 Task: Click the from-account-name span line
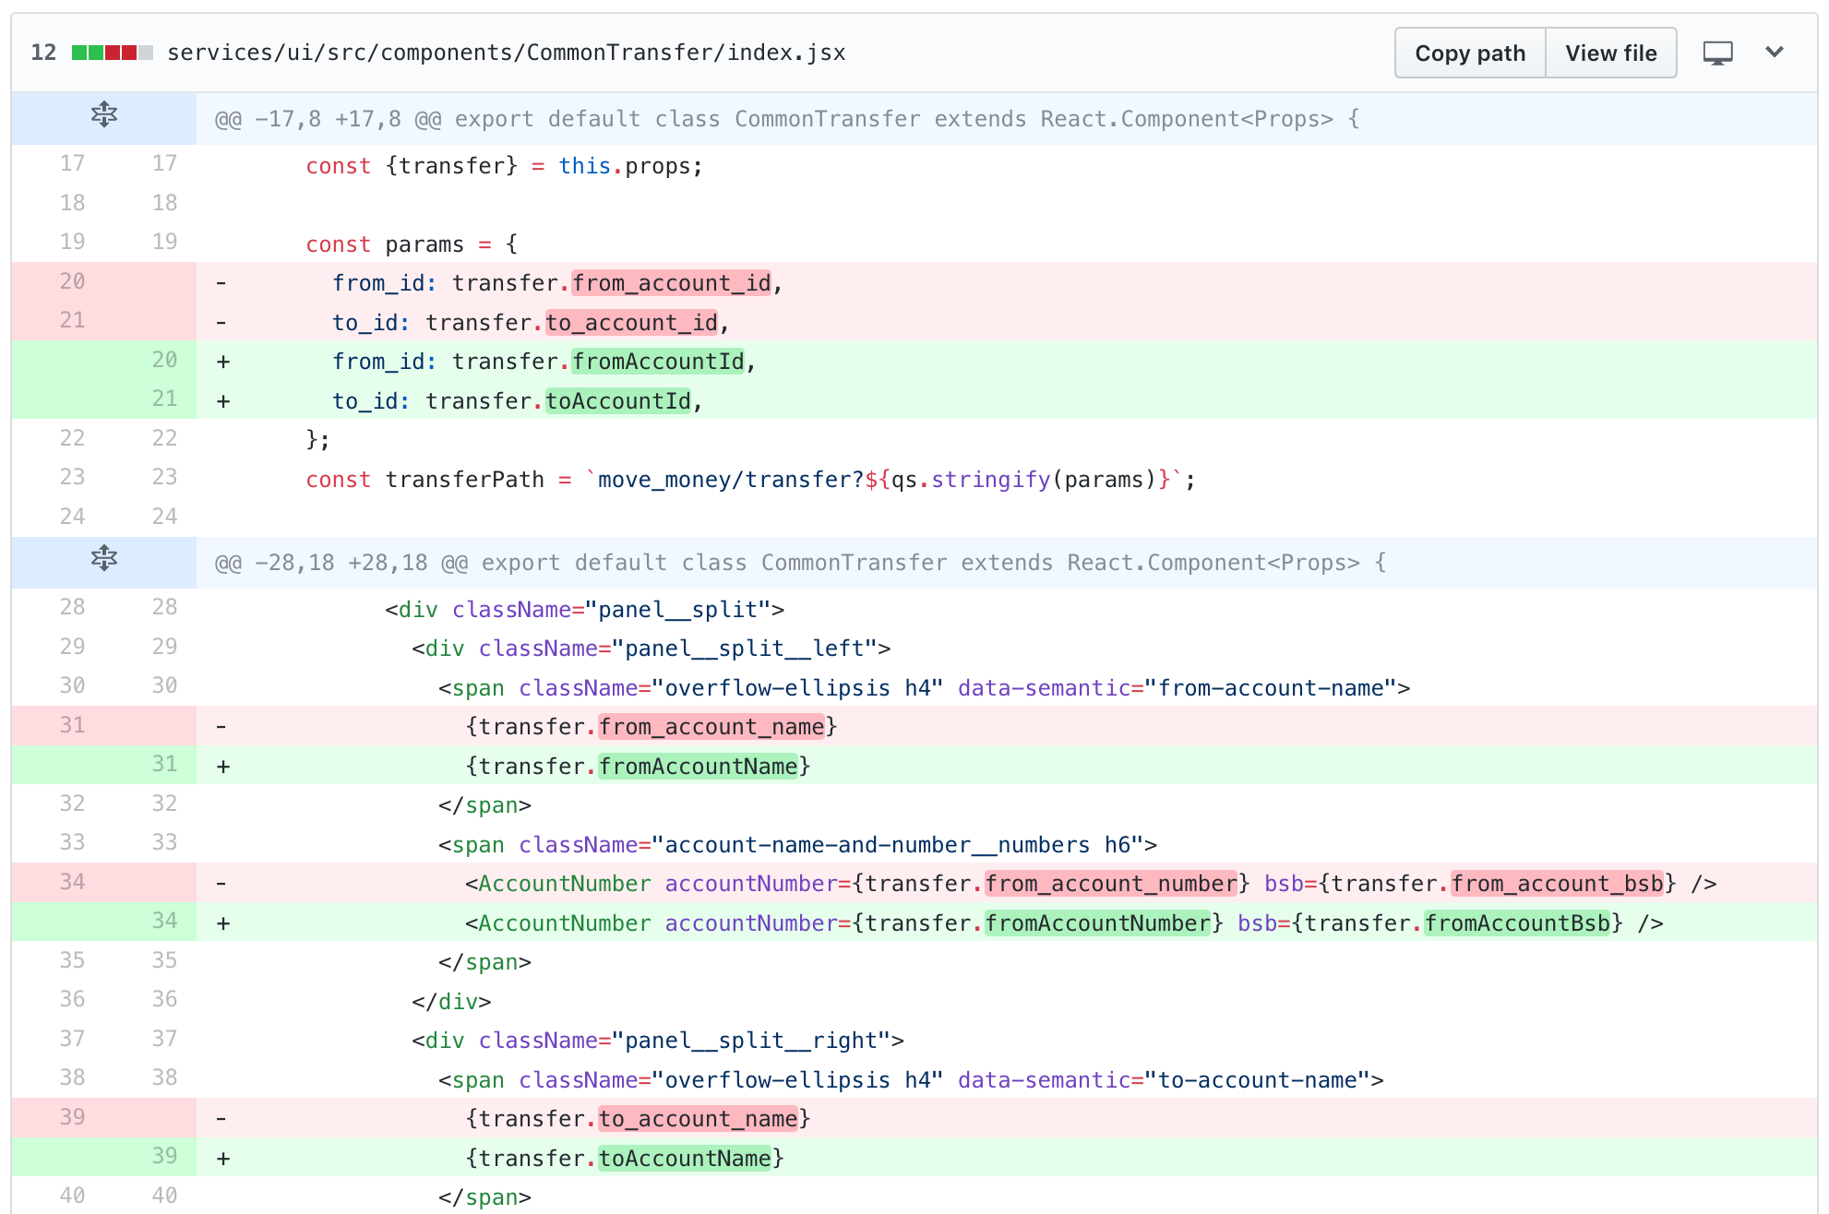[x=925, y=688]
